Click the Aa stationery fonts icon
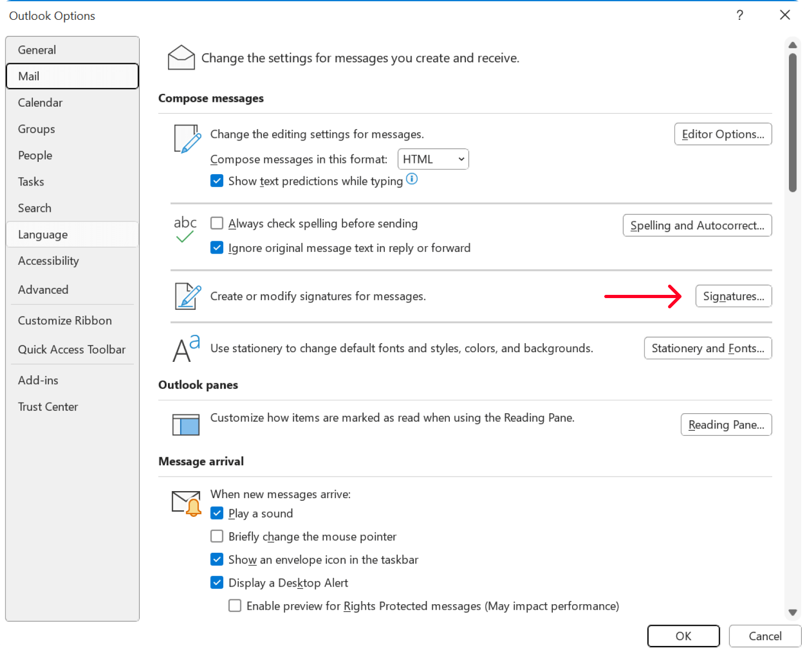Screen dimensions: 805x653 [x=184, y=348]
